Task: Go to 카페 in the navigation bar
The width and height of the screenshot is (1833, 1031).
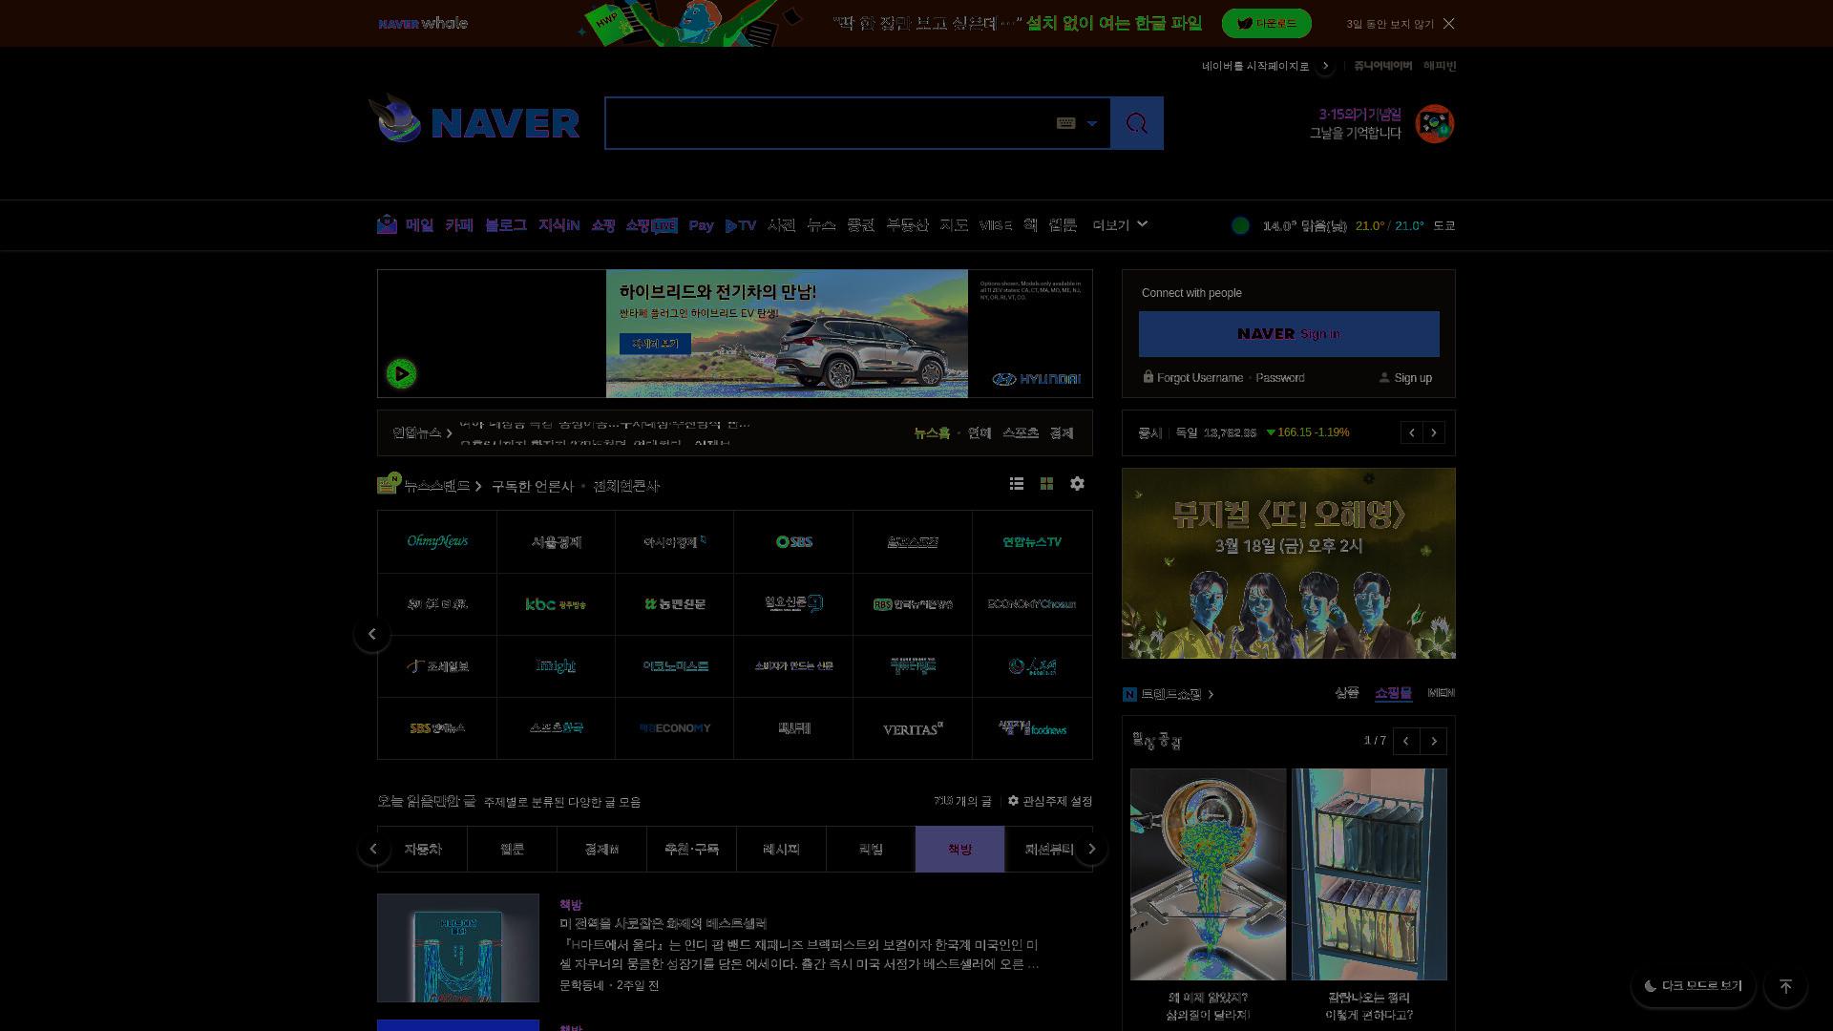Action: coord(459,225)
